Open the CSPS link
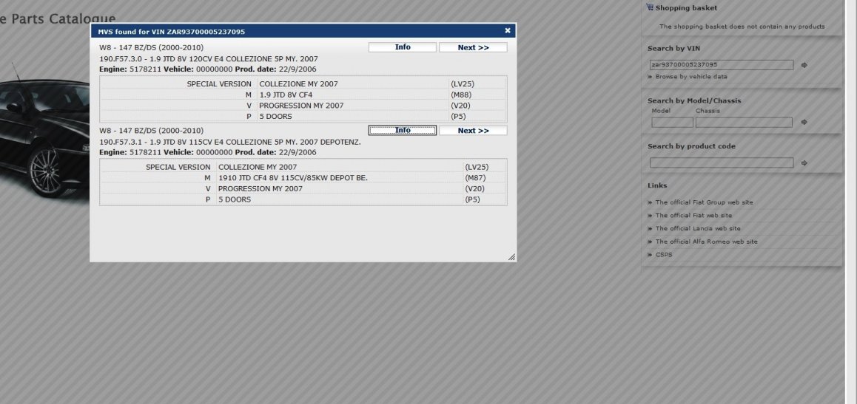 point(664,255)
